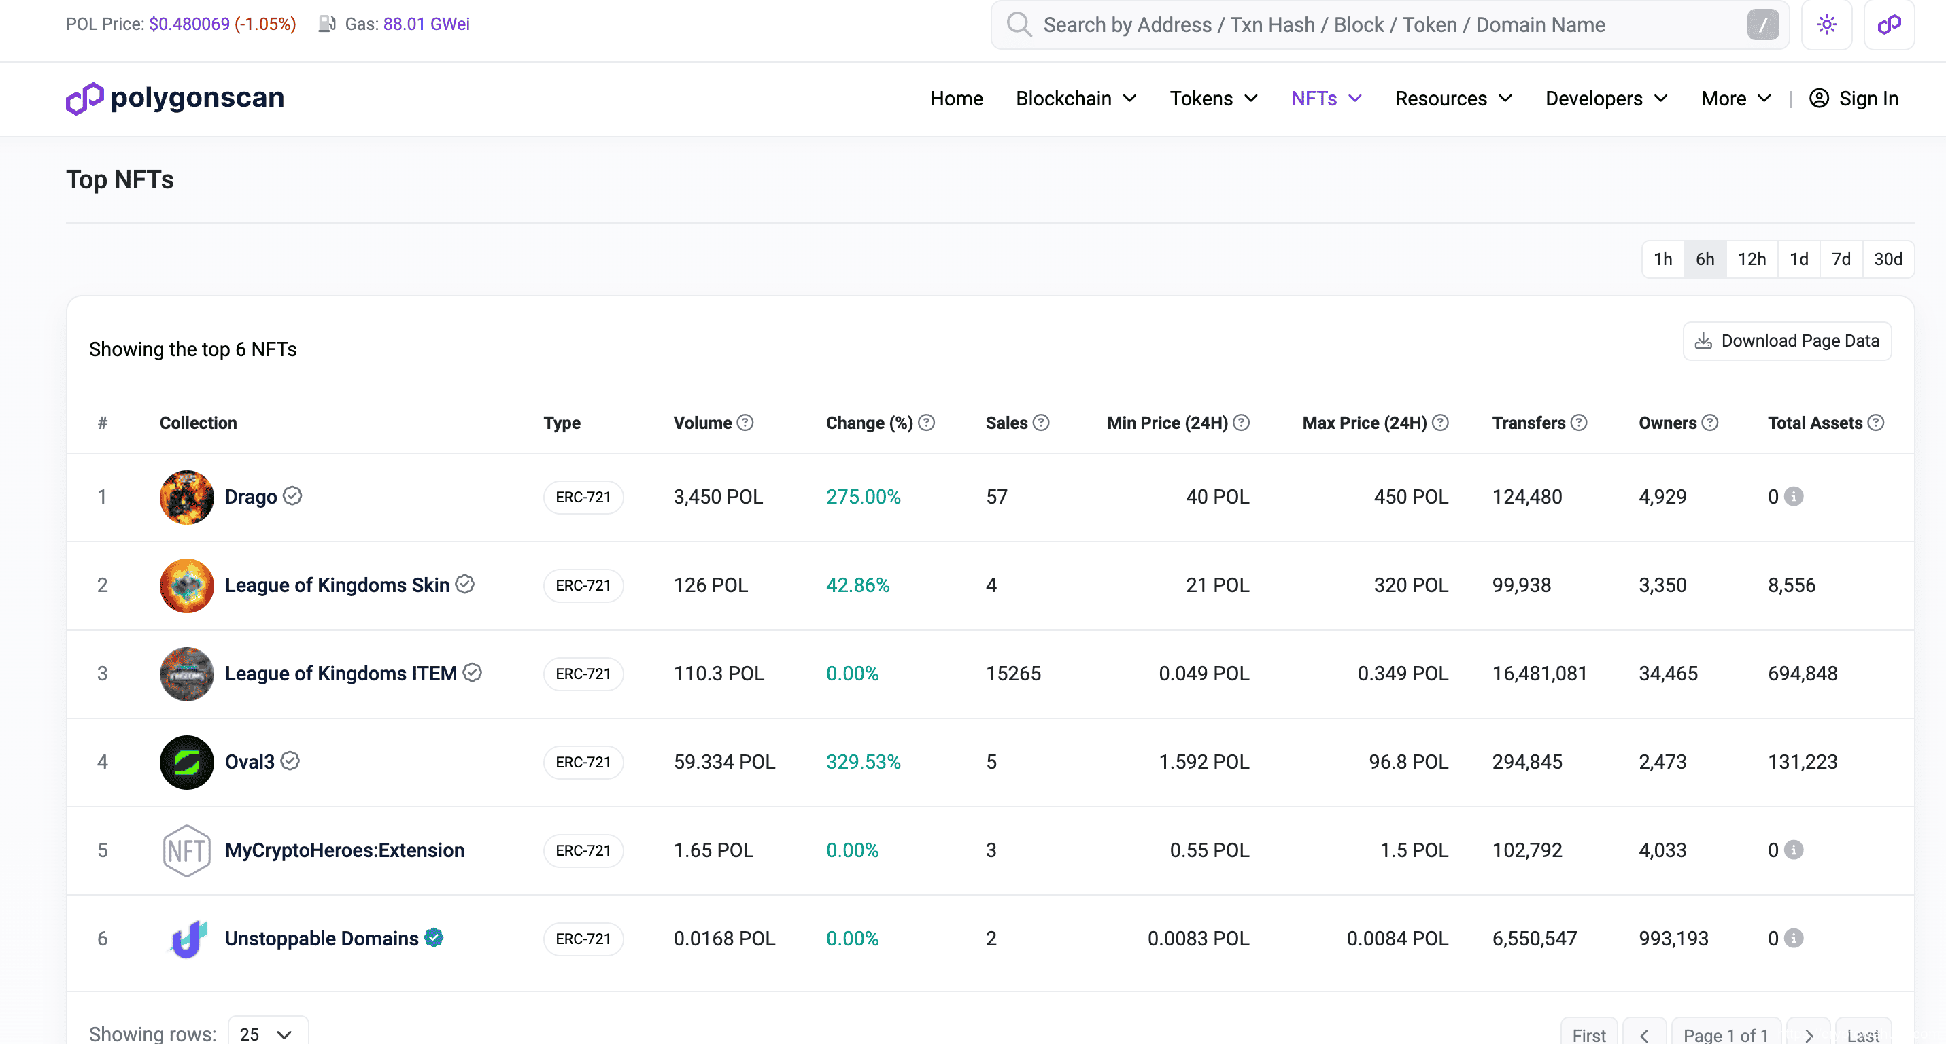Expand the Blockchain menu dropdown

pyautogui.click(x=1076, y=99)
